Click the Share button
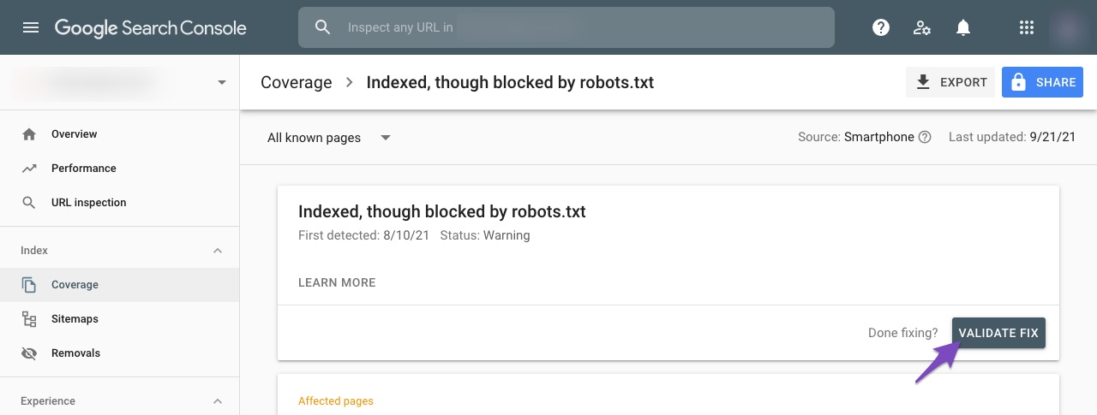Screen dimensions: 1097x415 pos(1042,82)
